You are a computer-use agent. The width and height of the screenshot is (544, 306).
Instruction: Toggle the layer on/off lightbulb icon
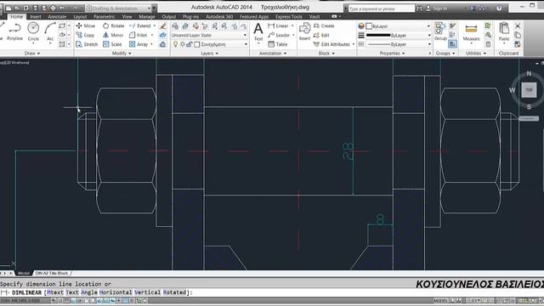point(176,44)
